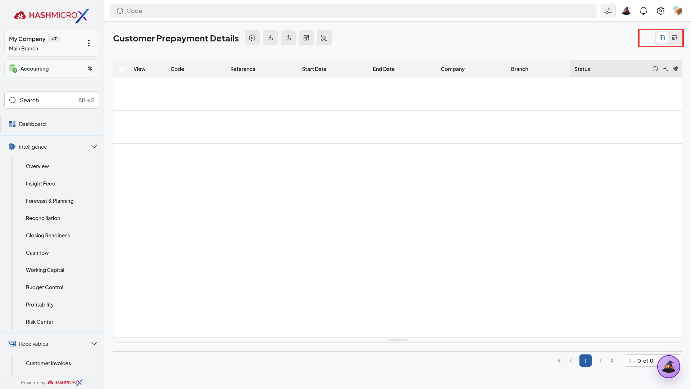Image resolution: width=691 pixels, height=389 pixels.
Task: Click the Status column header
Action: (582, 69)
